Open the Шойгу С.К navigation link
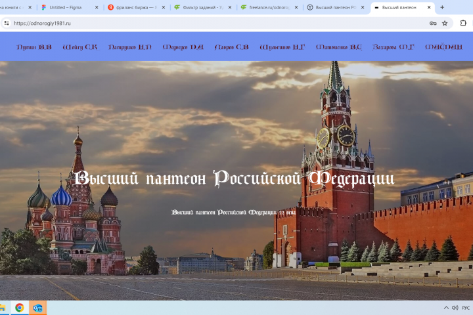 (x=80, y=47)
